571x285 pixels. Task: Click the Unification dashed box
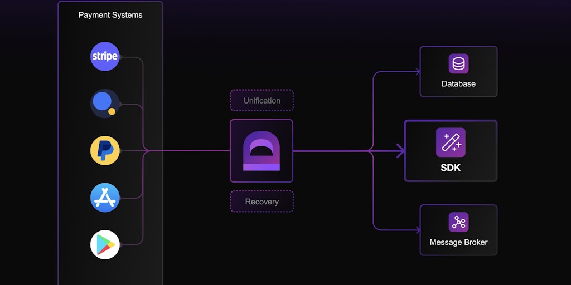click(262, 100)
